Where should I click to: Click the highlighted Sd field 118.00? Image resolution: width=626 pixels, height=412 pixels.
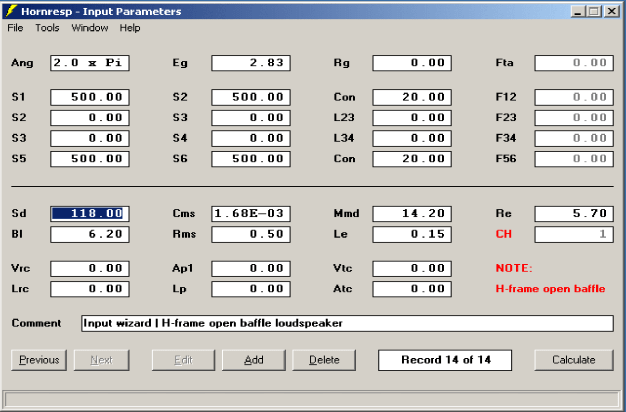click(90, 214)
